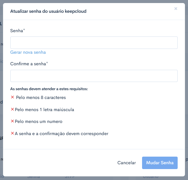This screenshot has height=180, width=188.
Task: Click the Gerar nova senha link
Action: coord(28,53)
